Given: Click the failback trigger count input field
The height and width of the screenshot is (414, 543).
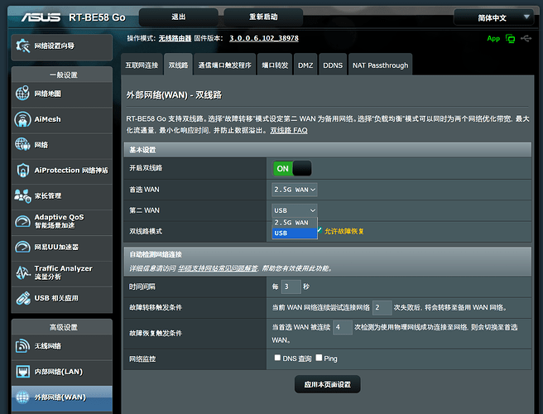Looking at the screenshot, I should (x=343, y=327).
